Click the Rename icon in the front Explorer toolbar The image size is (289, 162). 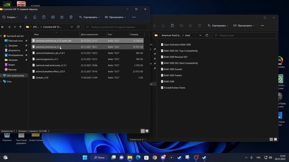53,17
